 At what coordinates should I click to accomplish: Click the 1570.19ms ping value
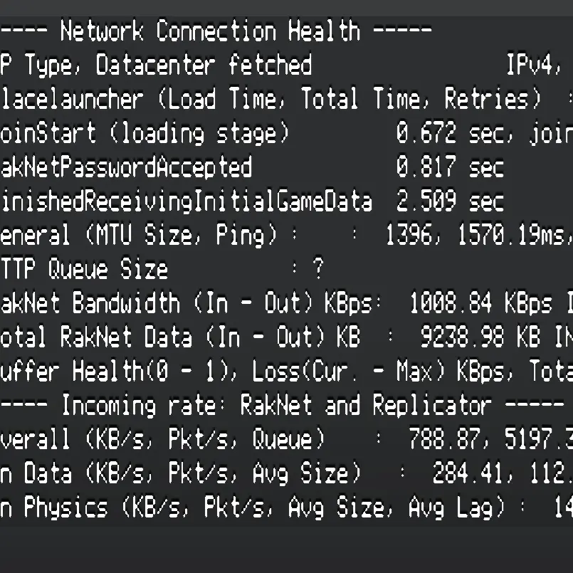pyautogui.click(x=511, y=235)
